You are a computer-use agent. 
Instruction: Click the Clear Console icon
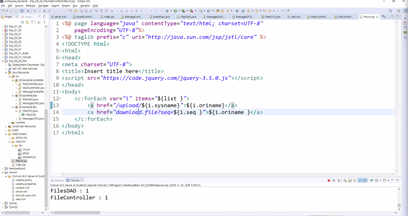345,180
